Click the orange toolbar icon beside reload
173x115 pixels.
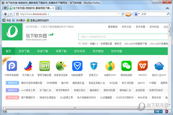click(128, 14)
